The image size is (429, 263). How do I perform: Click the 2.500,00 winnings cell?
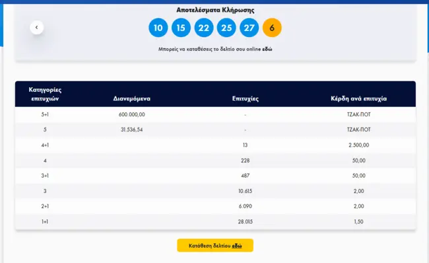[358, 145]
